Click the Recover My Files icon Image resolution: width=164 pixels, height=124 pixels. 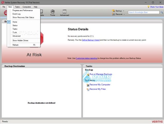88,90
